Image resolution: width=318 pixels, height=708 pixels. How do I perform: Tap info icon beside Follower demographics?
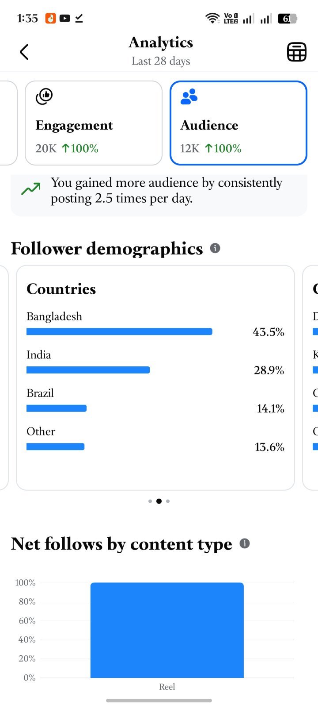pyautogui.click(x=215, y=248)
